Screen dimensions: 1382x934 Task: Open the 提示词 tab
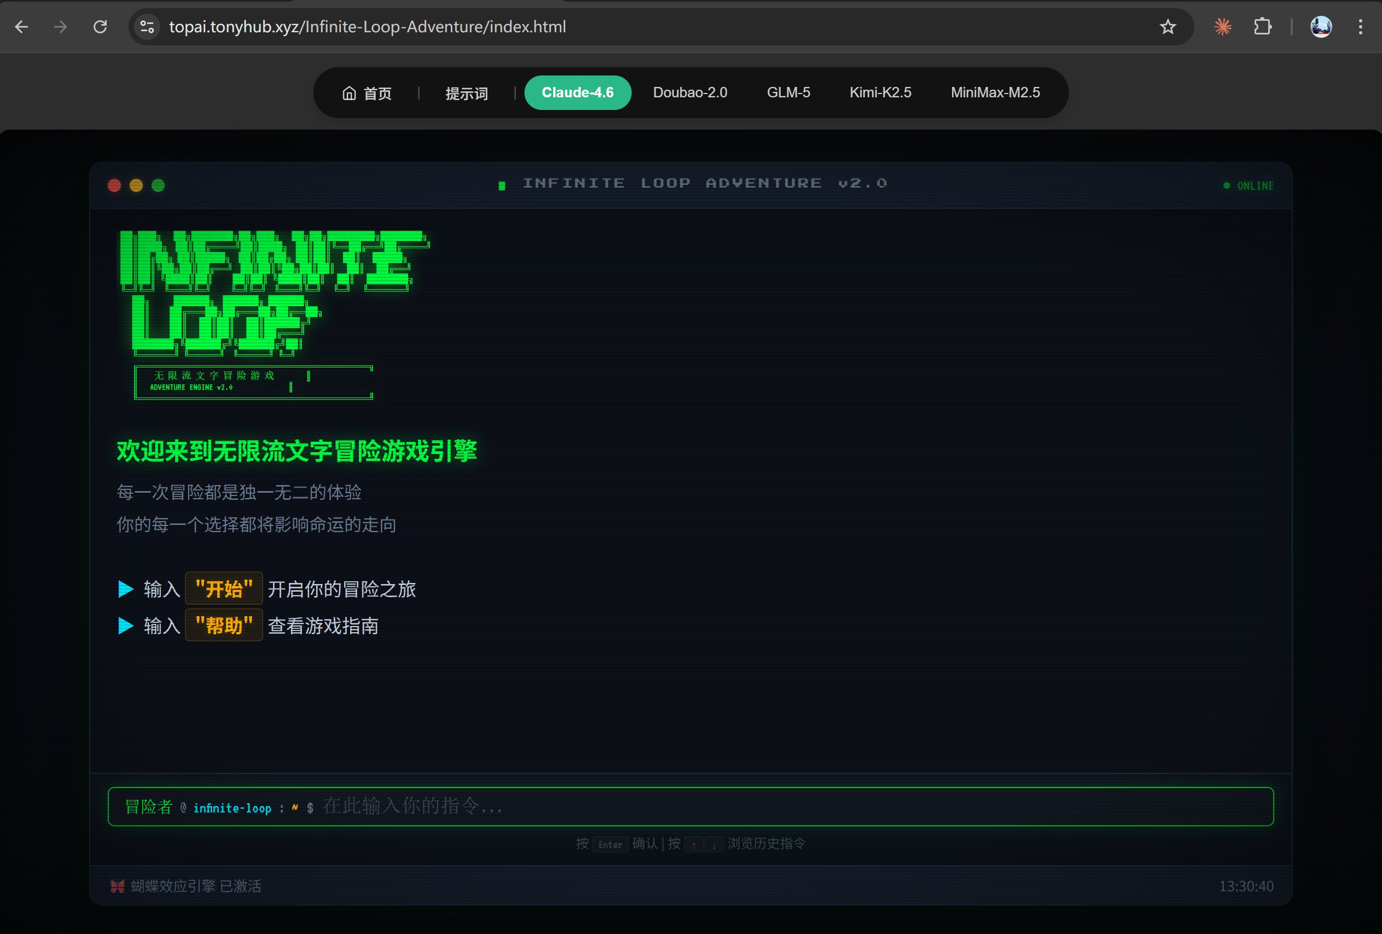(466, 94)
